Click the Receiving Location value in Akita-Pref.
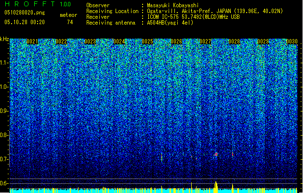The width and height of the screenshot is (303, 193). (x=215, y=11)
